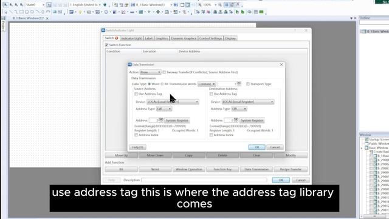The image size is (389, 219).
Task: Select the polyline drawing tool
Action: [x=16, y=12]
